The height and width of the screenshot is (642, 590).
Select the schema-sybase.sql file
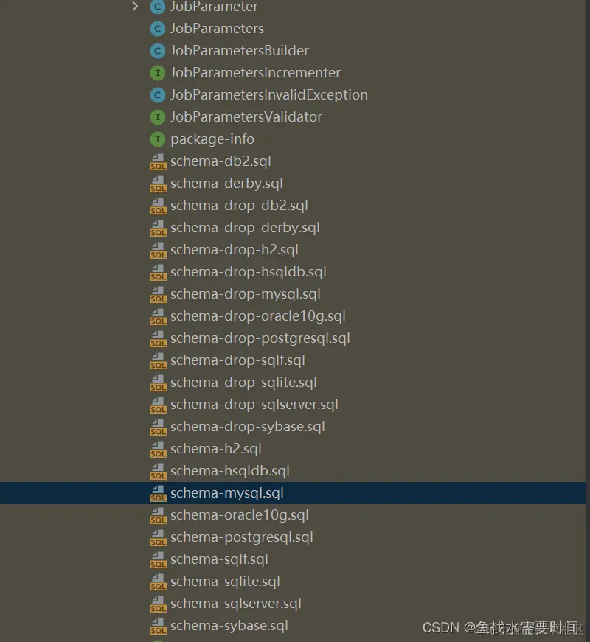point(229,626)
